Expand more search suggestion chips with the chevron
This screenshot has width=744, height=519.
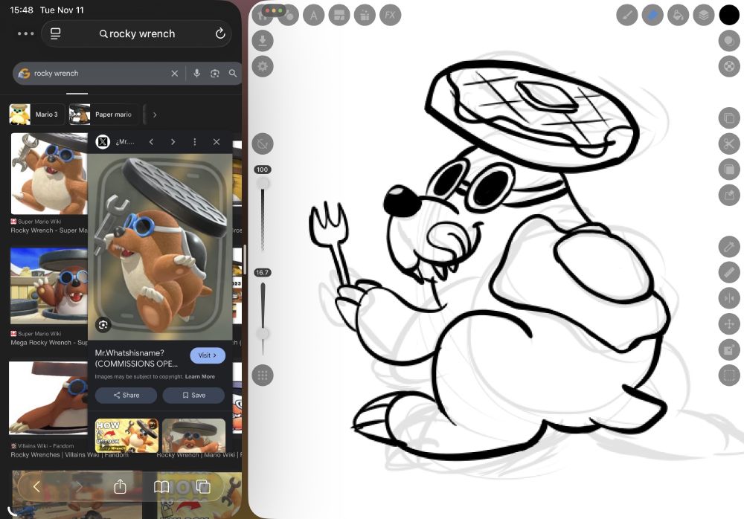click(155, 114)
